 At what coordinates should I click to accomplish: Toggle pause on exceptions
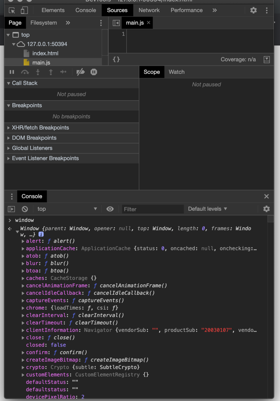click(x=94, y=72)
